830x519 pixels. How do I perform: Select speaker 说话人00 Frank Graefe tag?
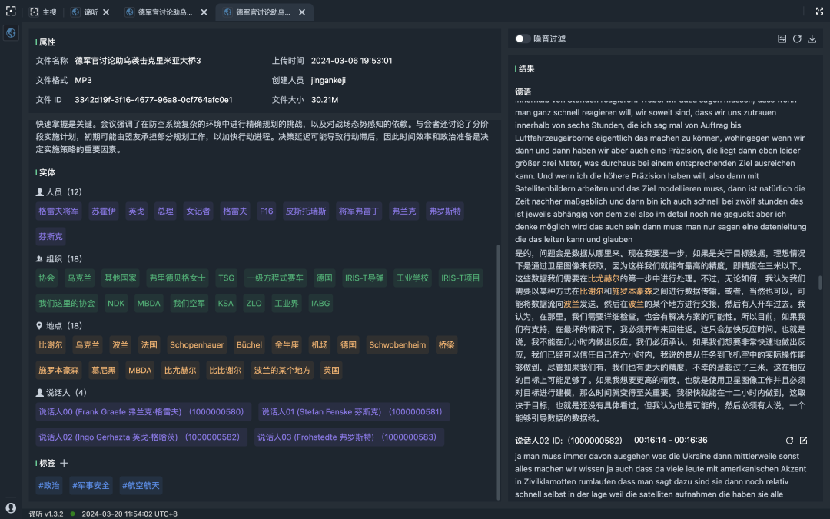(x=141, y=412)
